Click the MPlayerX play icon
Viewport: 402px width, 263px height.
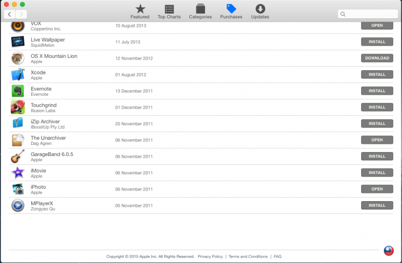(18, 206)
